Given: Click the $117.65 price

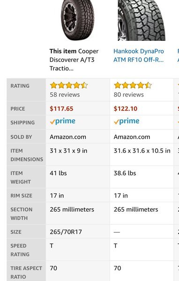Looking at the screenshot, I should [61, 109].
